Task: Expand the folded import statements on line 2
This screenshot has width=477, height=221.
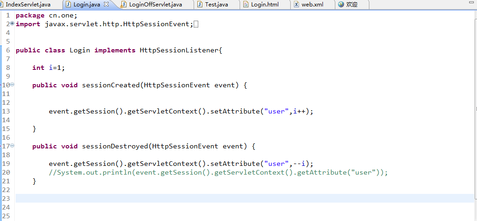Action: pyautogui.click(x=12, y=23)
